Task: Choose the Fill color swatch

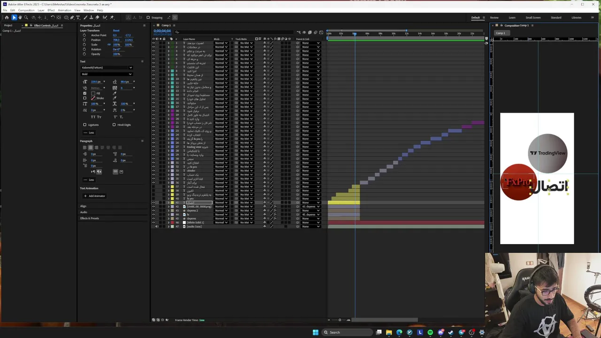Action: pyautogui.click(x=93, y=93)
